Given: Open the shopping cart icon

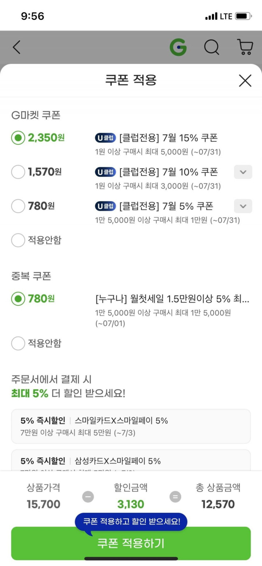Looking at the screenshot, I should pyautogui.click(x=245, y=47).
